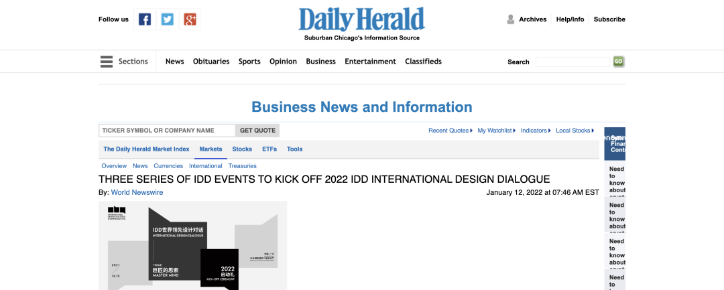This screenshot has height=290, width=724.
Task: Open the Daily Herald Twitter icon
Action: (167, 19)
